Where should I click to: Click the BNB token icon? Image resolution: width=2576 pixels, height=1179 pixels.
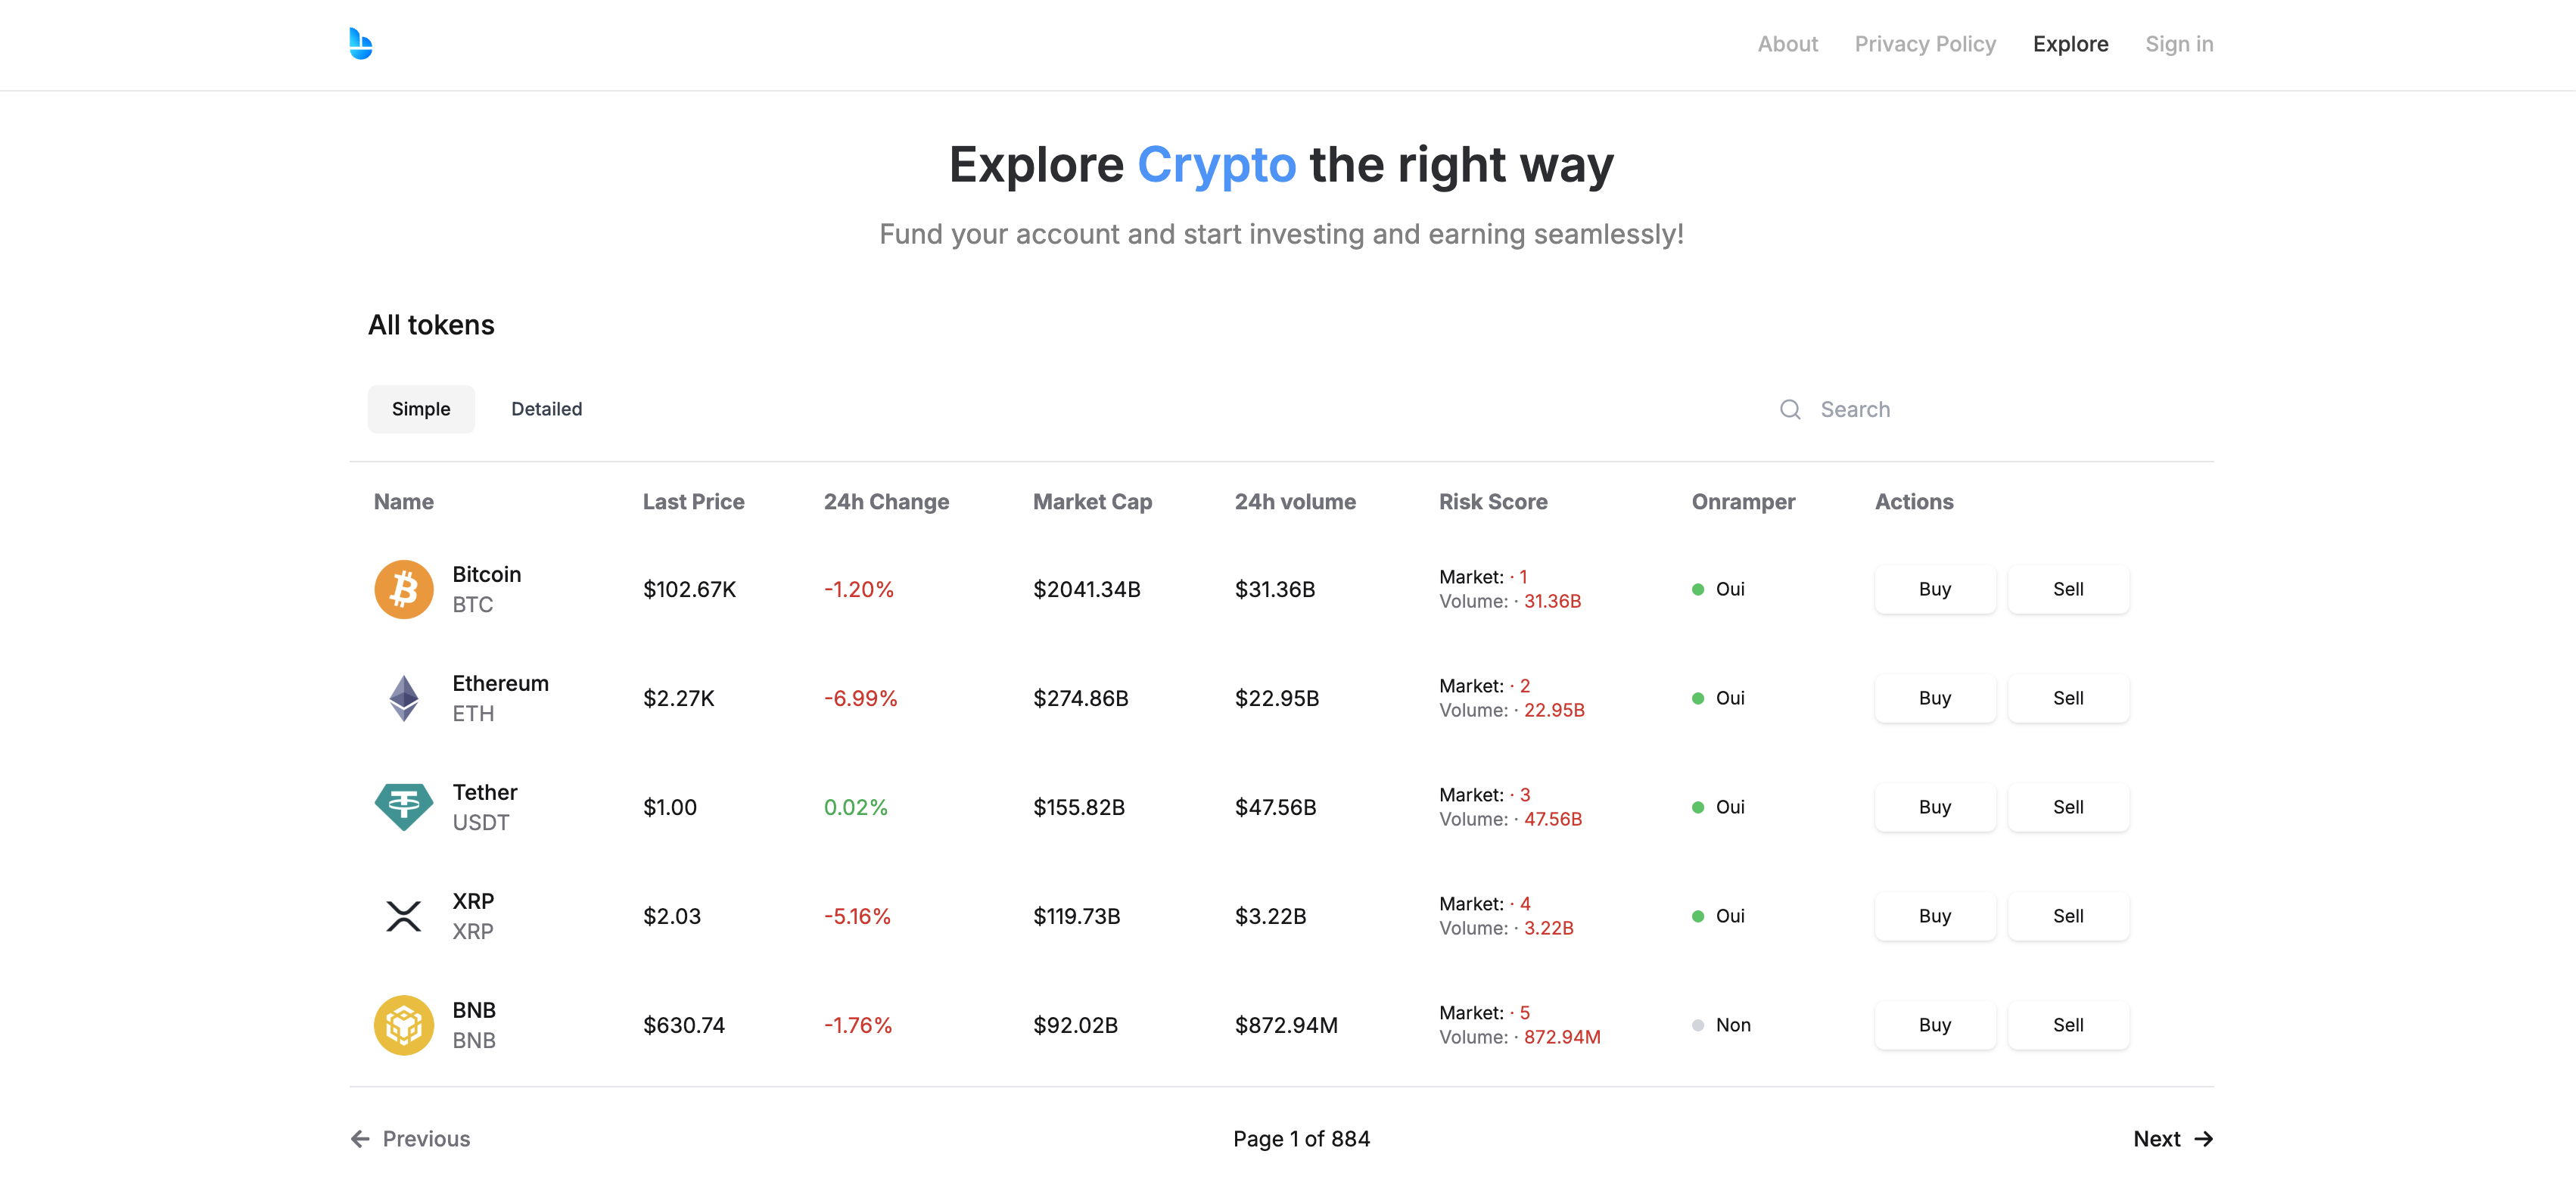click(403, 1024)
